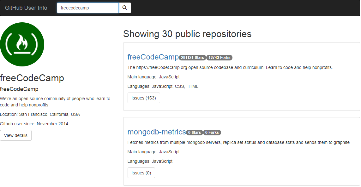Click the 0 Stars badge
Viewport: 361px width, 187px height.
[194, 133]
